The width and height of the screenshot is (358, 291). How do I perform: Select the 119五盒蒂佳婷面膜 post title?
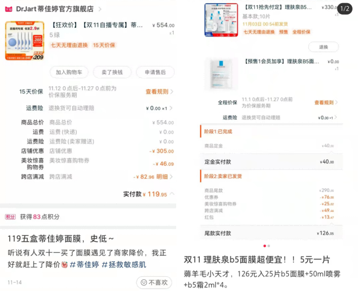(61, 239)
